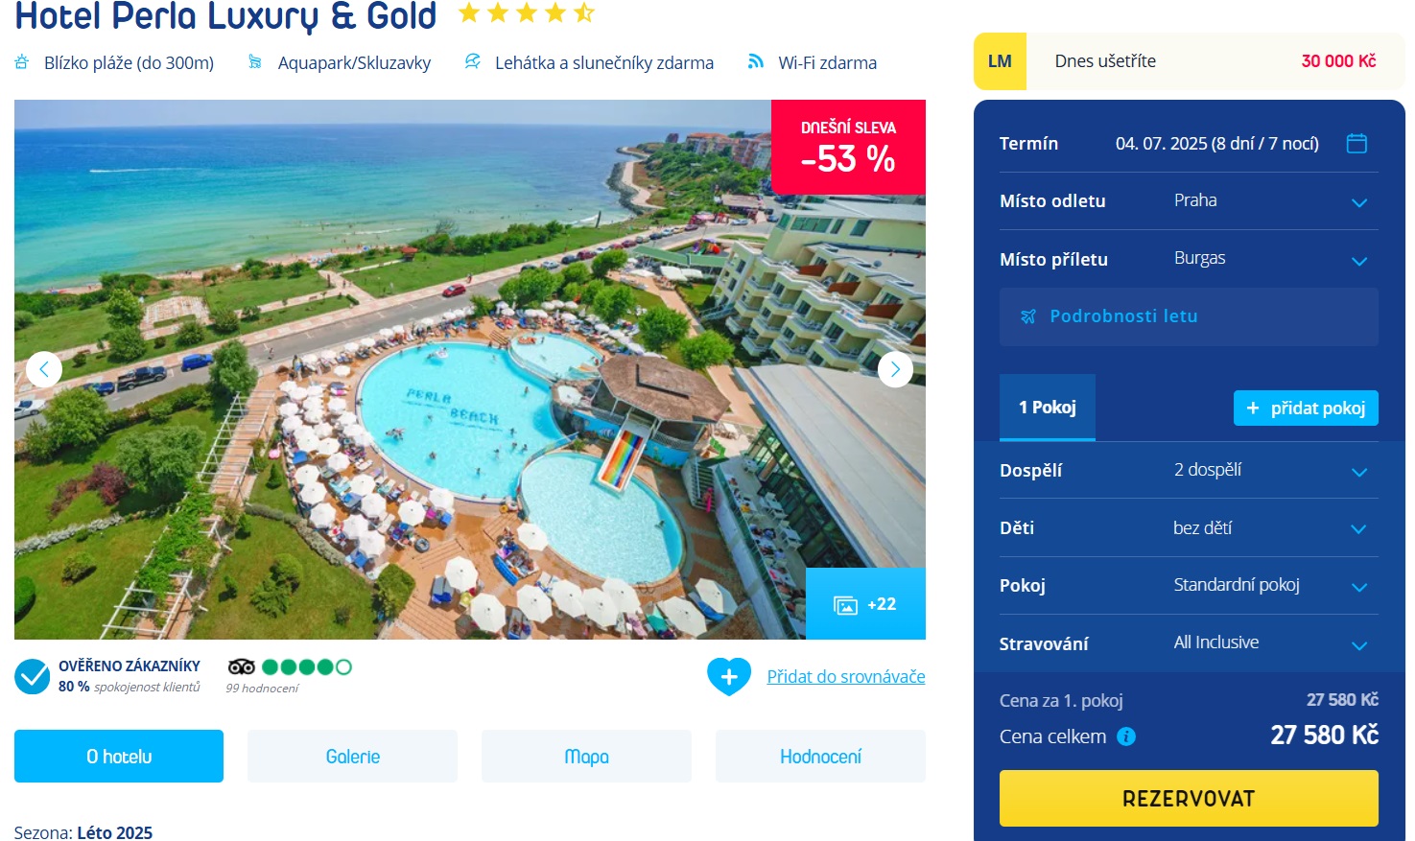1415x841 pixels.
Task: Click the přidat pokoj button
Action: coord(1306,408)
